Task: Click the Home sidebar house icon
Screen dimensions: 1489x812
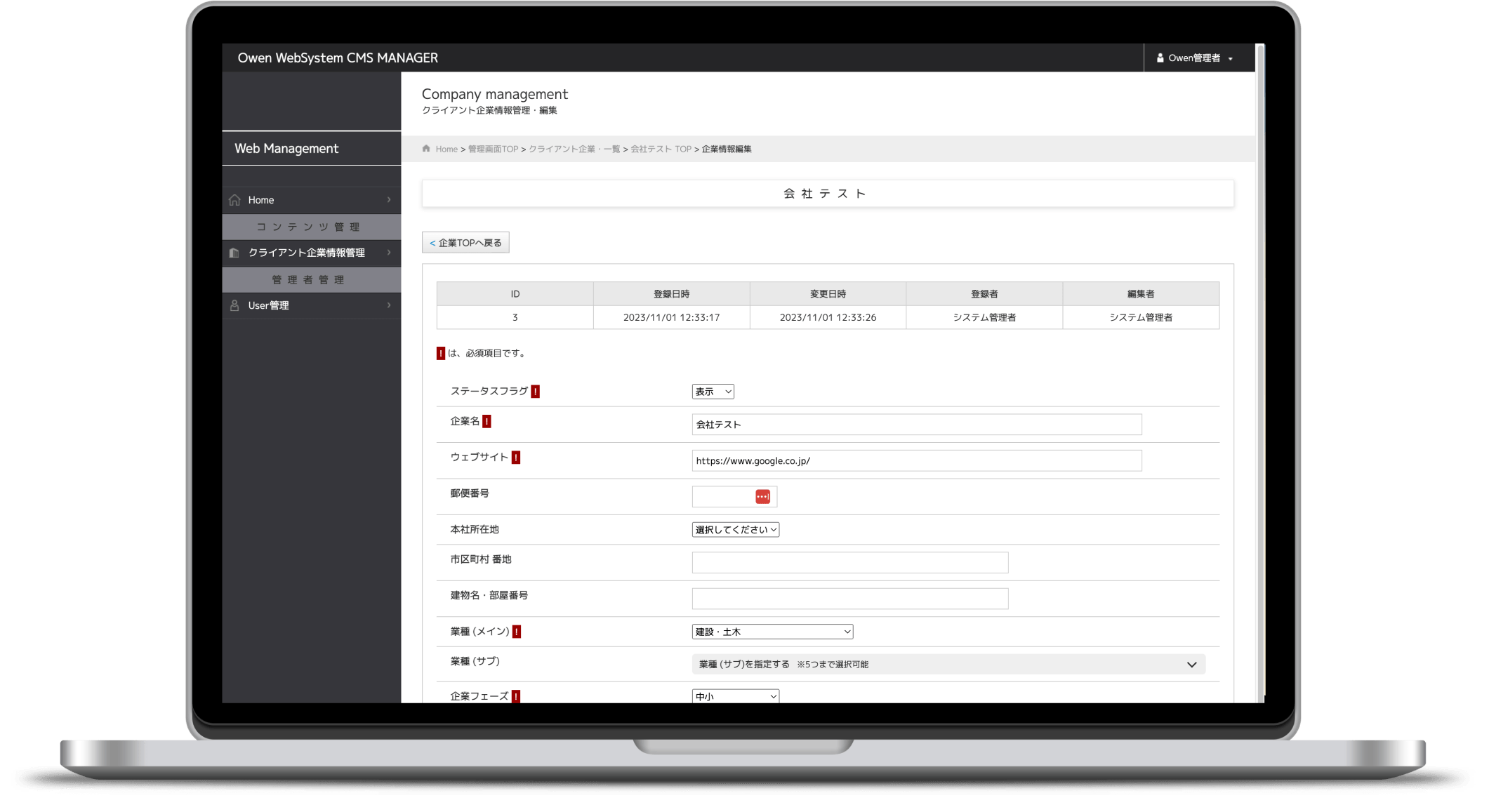Action: coord(234,200)
